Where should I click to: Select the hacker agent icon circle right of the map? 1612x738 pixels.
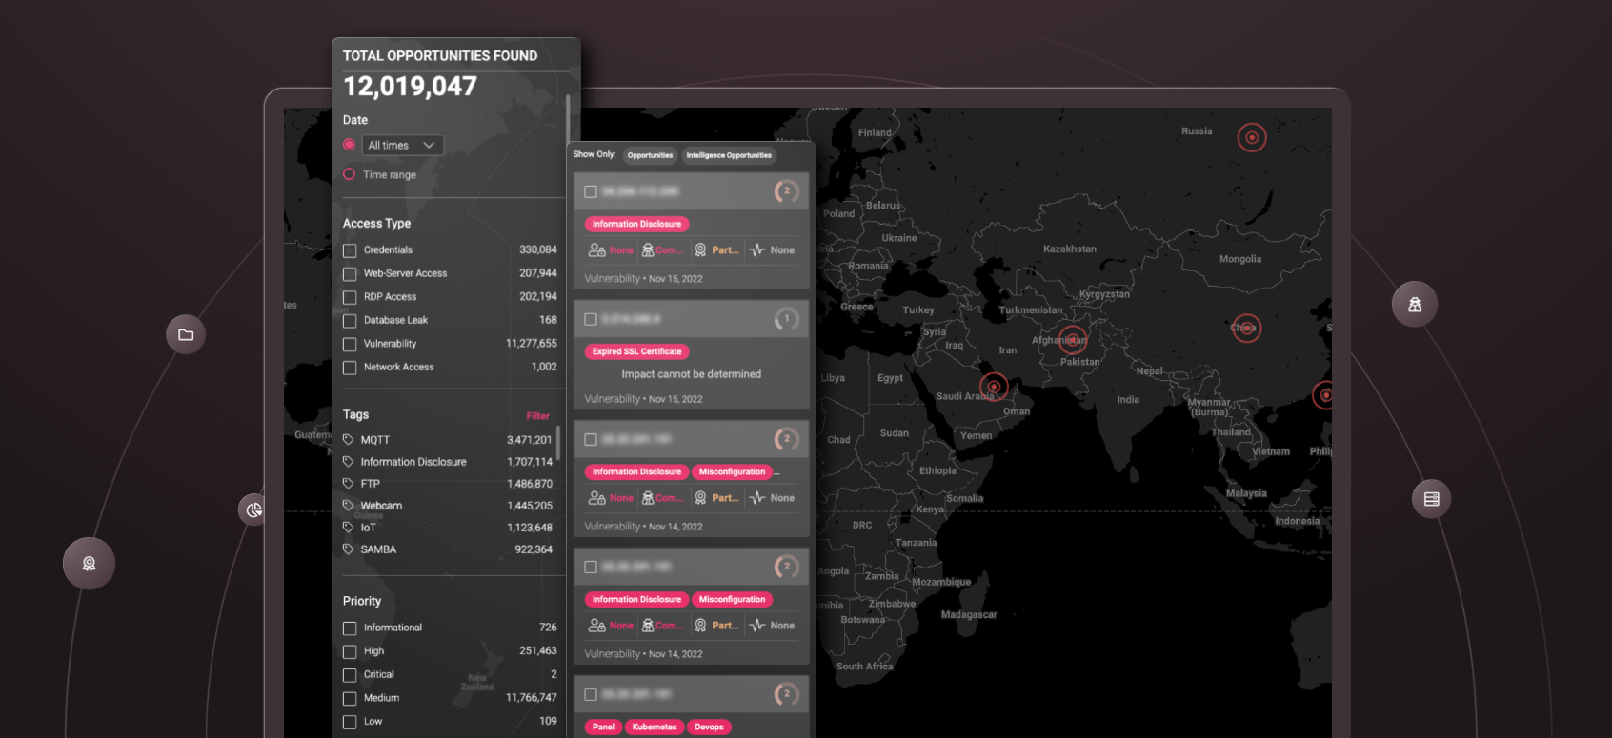pos(1415,305)
